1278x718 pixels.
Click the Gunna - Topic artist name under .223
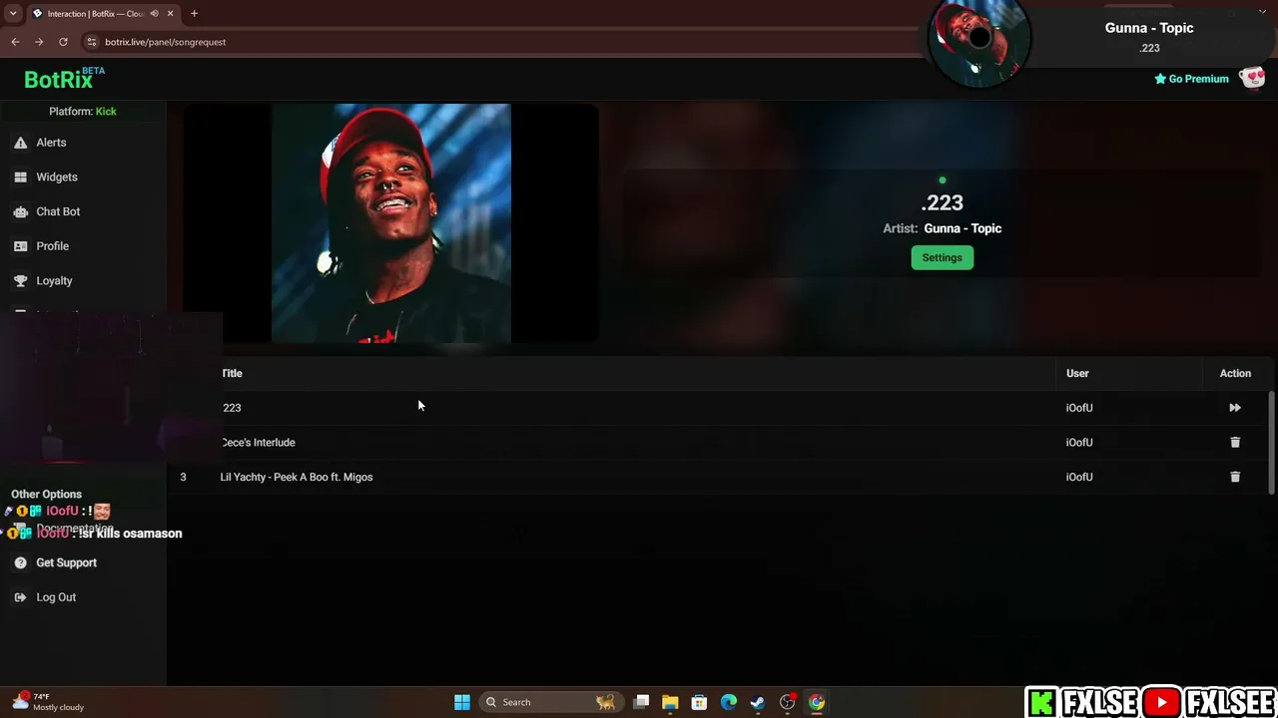tap(962, 228)
